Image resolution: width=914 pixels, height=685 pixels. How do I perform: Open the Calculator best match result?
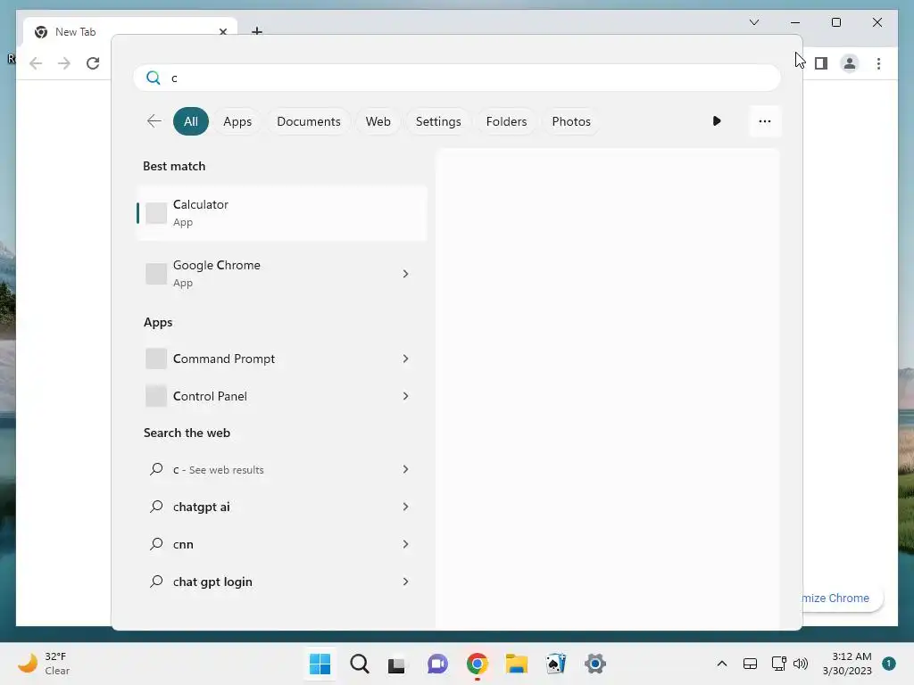(281, 213)
